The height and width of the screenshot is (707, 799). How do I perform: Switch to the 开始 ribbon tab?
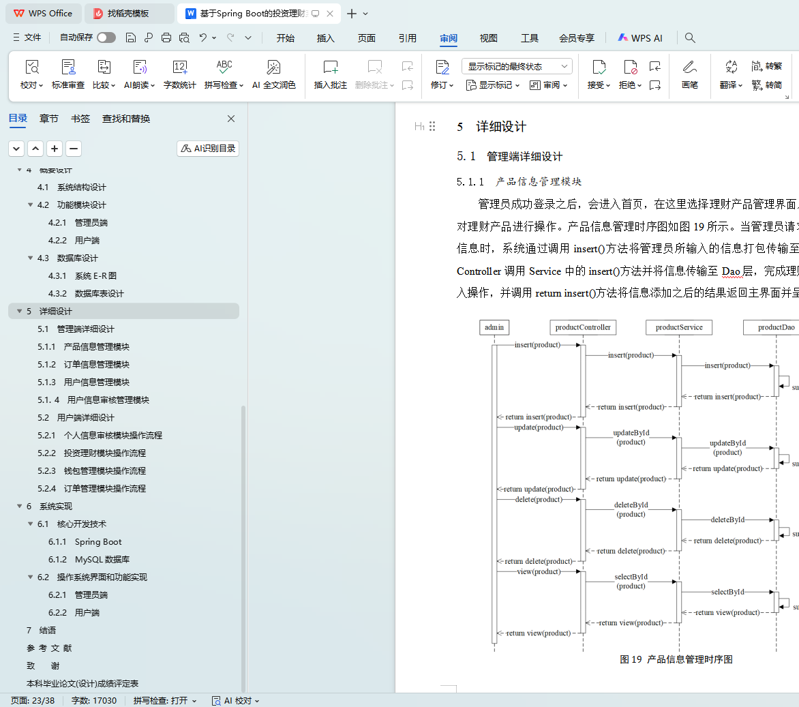(x=286, y=38)
